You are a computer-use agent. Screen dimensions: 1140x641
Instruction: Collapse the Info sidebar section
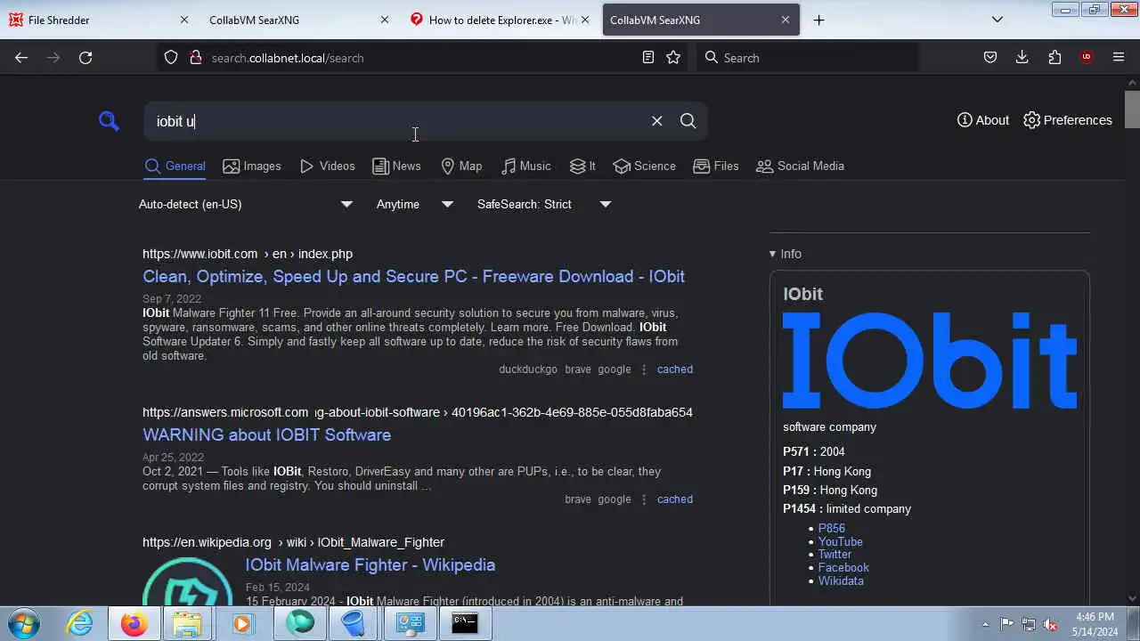785,254
